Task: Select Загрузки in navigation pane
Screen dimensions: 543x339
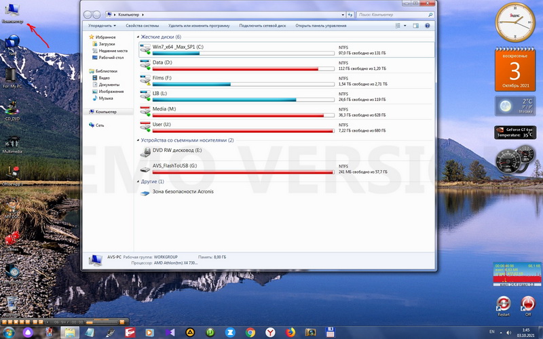Action: point(107,44)
